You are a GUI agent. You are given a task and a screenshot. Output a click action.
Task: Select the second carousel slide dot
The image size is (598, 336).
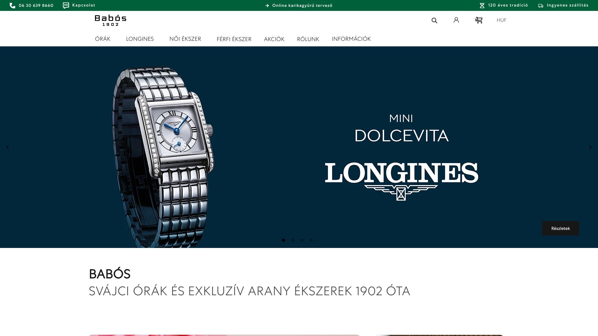[293, 240]
